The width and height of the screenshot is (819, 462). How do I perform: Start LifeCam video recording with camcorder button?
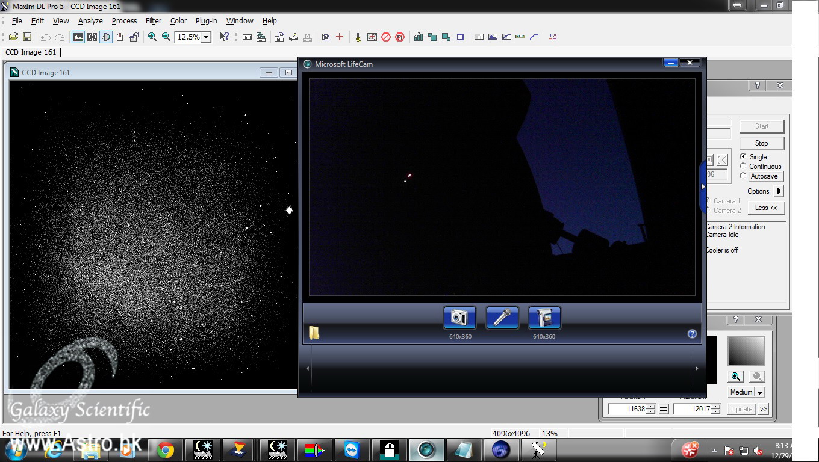(544, 318)
